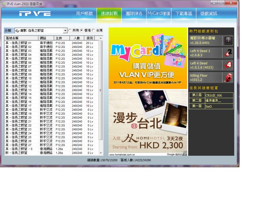Image resolution: width=268 pixels, height=201 pixels.
Task: Click the IPVE logo
Action: click(35, 13)
